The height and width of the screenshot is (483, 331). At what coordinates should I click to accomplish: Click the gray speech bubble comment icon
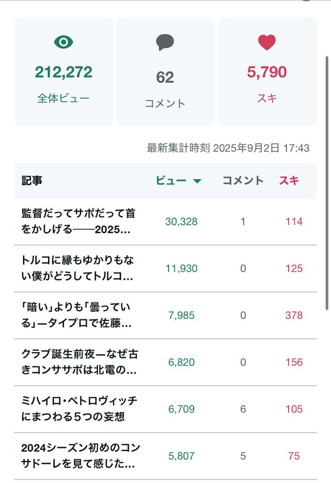165,42
